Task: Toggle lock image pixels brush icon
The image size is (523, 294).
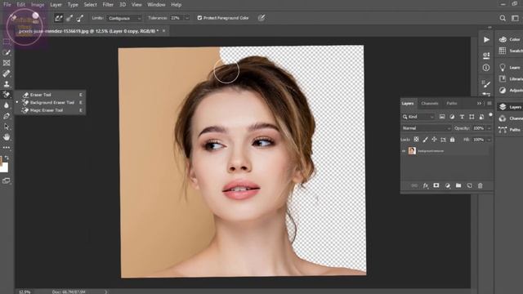Action: point(425,140)
